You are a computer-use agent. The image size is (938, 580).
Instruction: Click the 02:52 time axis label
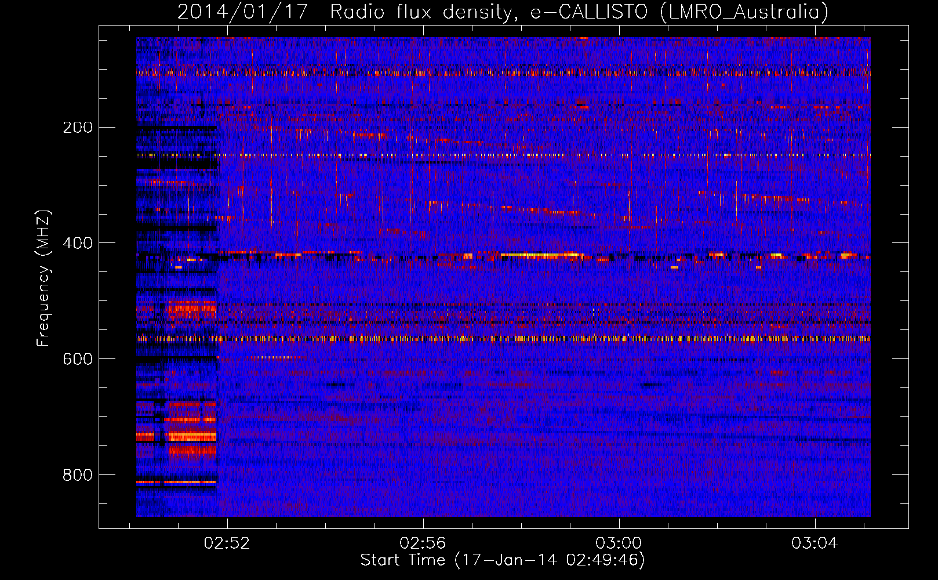227,543
